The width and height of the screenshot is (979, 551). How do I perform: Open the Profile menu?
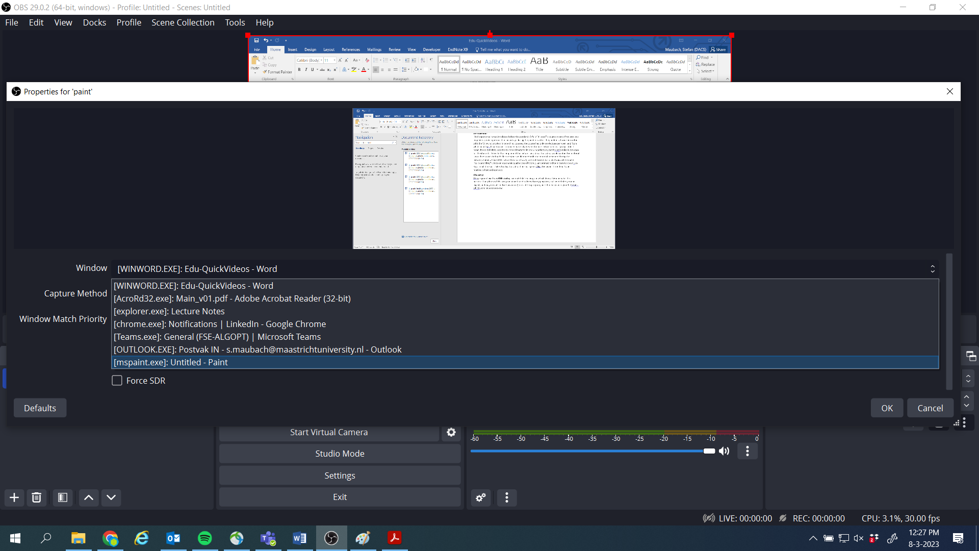point(129,22)
